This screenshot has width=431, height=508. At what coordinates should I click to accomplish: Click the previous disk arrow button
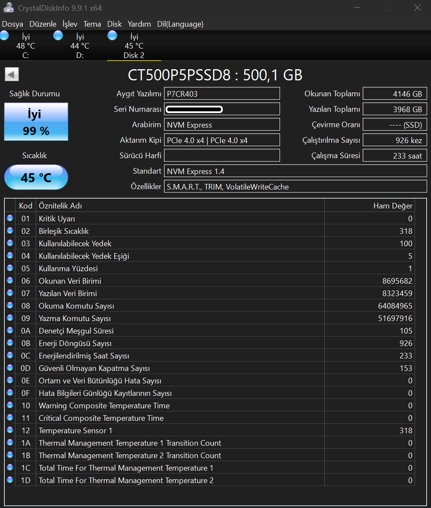12,74
